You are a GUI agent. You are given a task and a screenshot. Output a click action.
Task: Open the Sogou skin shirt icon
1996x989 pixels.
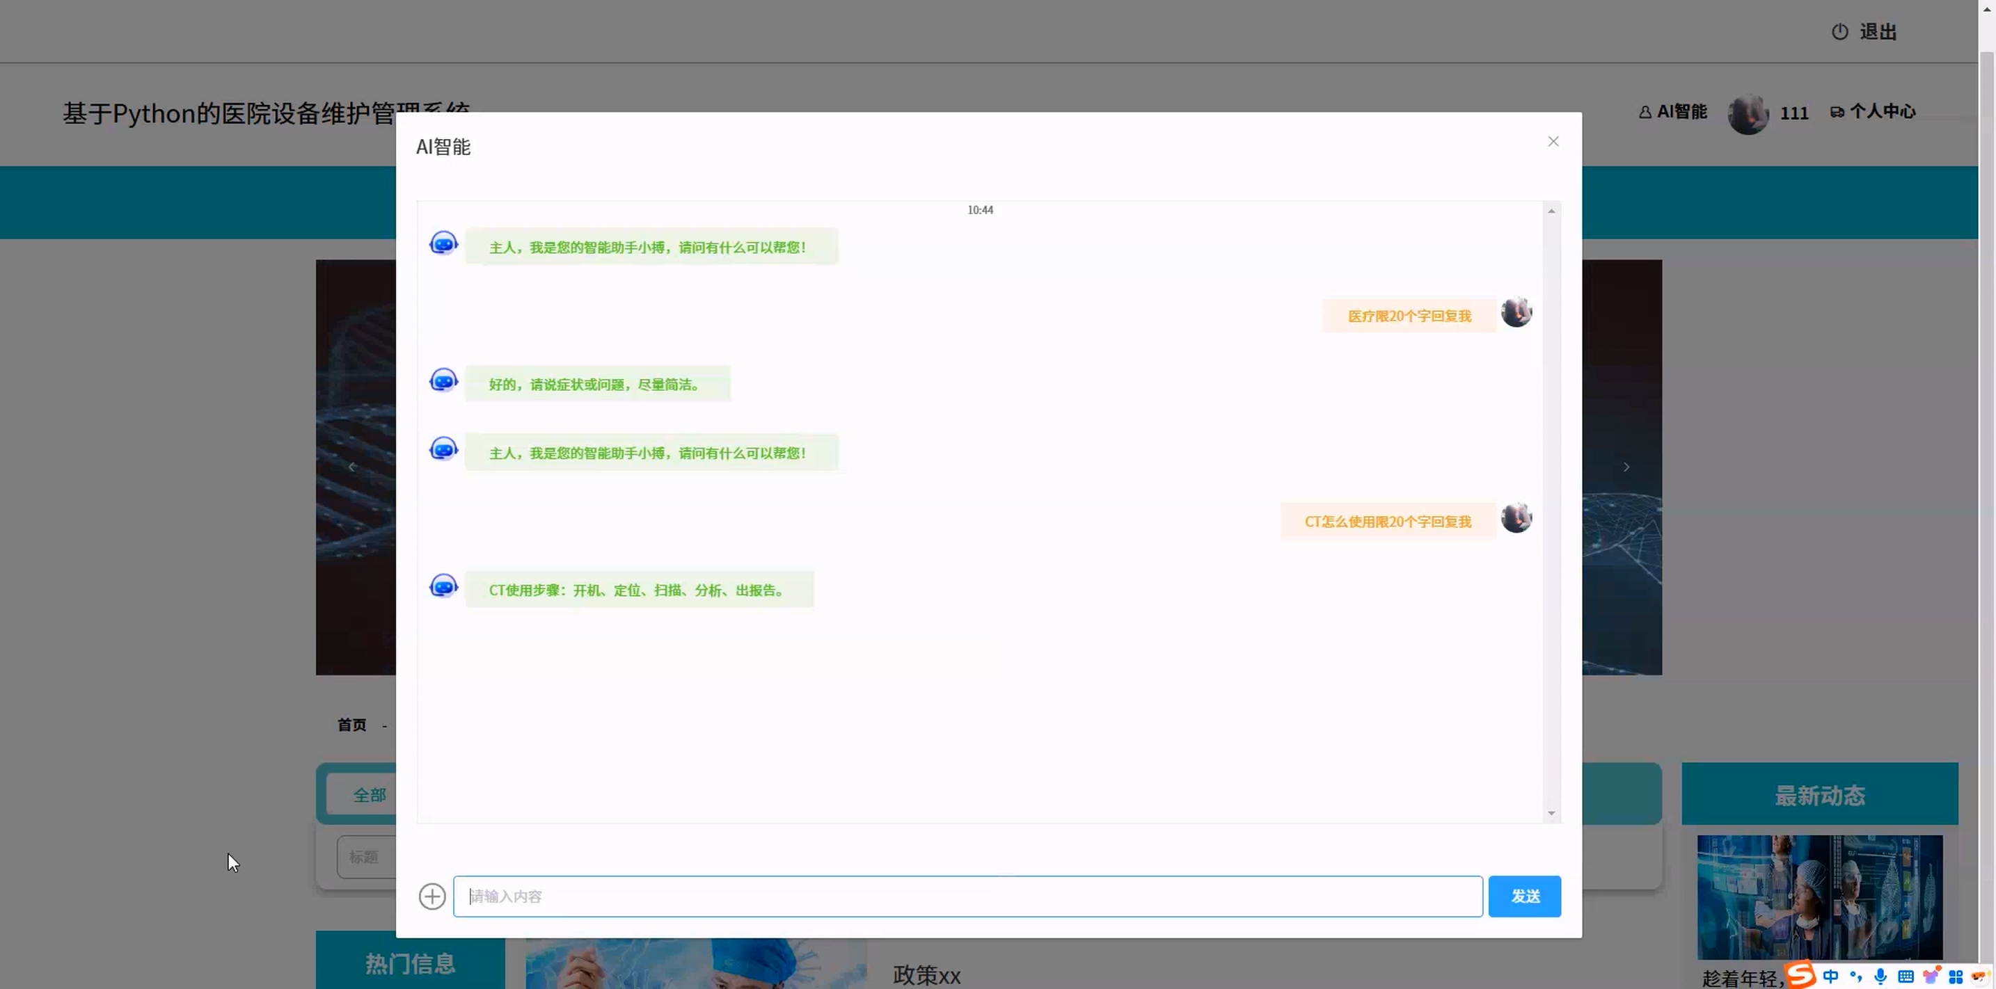coord(1931,976)
